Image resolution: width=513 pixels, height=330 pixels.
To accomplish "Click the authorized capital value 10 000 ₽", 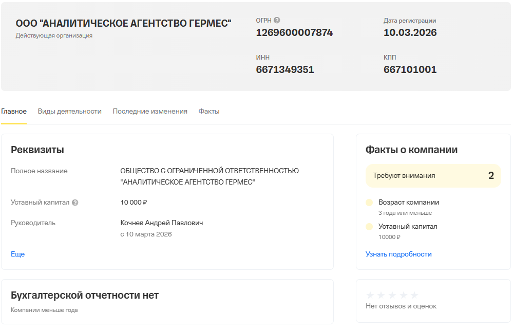I will [x=134, y=203].
